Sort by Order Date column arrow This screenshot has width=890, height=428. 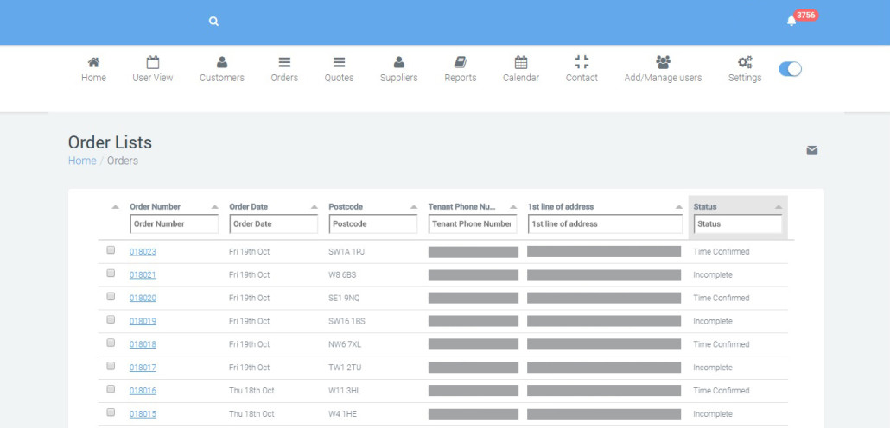[x=314, y=207]
